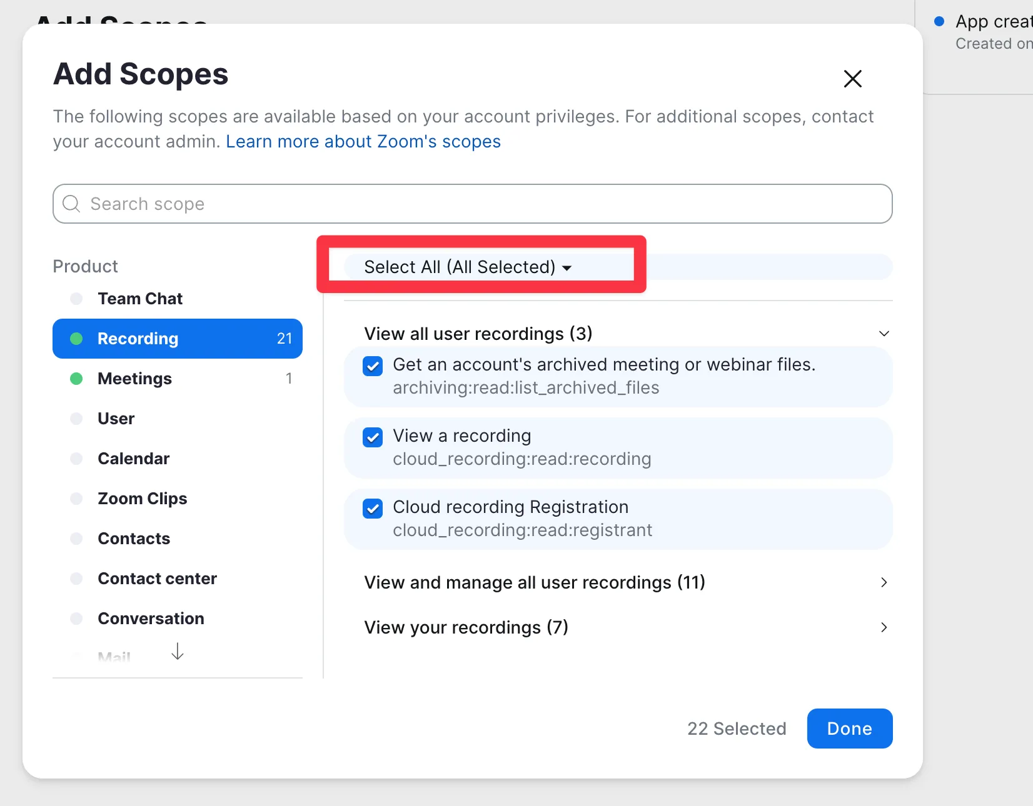The width and height of the screenshot is (1033, 806).
Task: Click the down arrow under product list
Action: 178,651
